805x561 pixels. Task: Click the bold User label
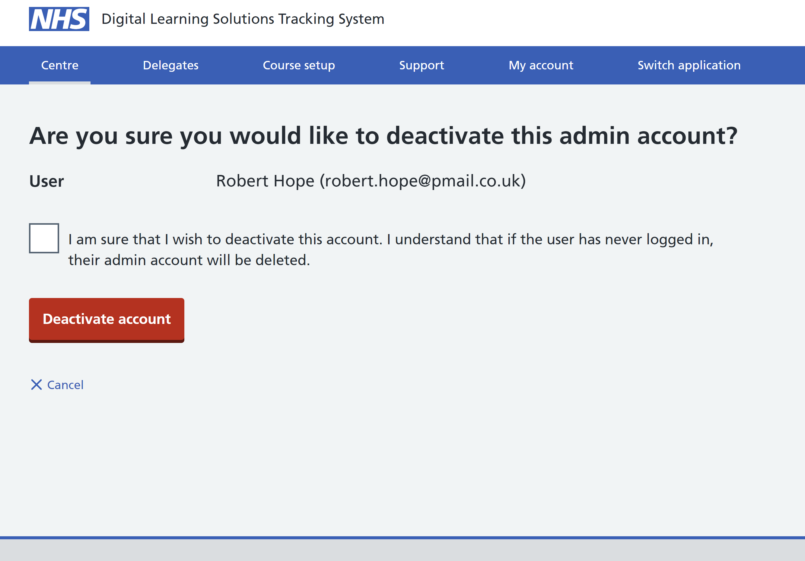pos(47,181)
